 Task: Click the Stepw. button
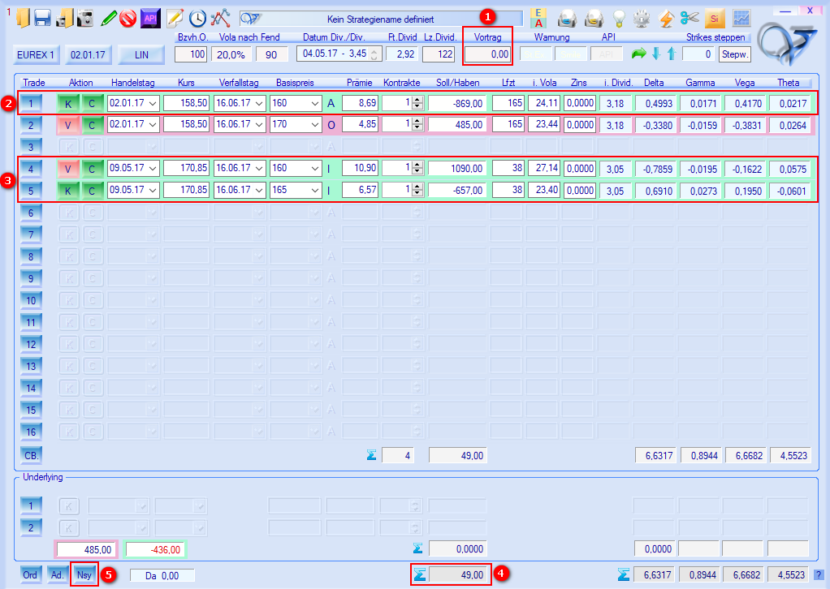734,54
